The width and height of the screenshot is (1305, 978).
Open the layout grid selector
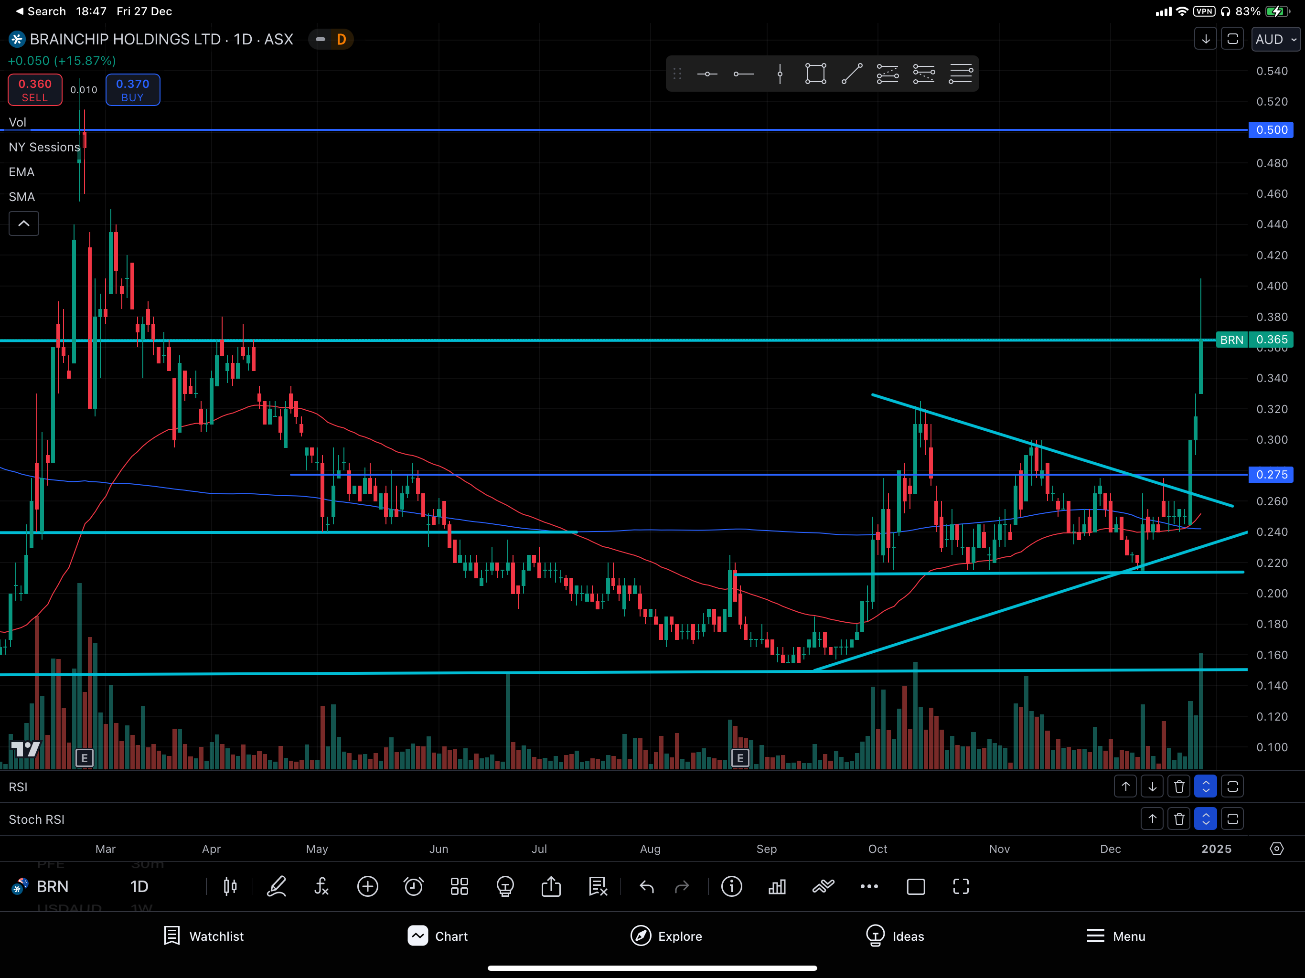click(x=460, y=886)
